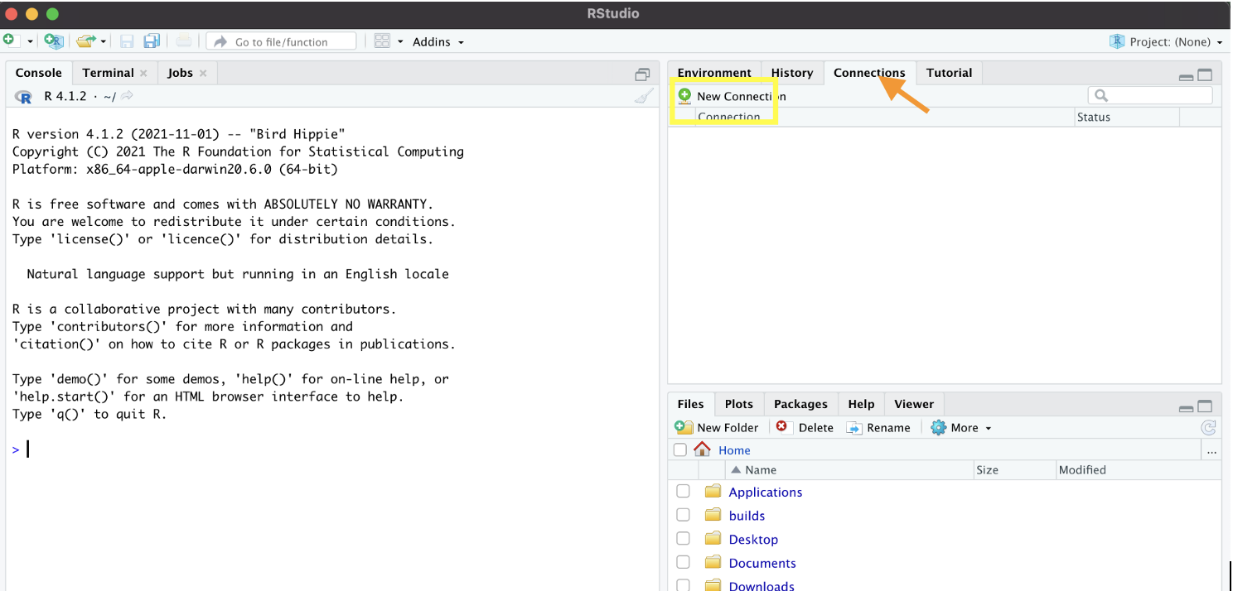Switch to the Viewer tab
The width and height of the screenshot is (1233, 596).
tap(914, 404)
